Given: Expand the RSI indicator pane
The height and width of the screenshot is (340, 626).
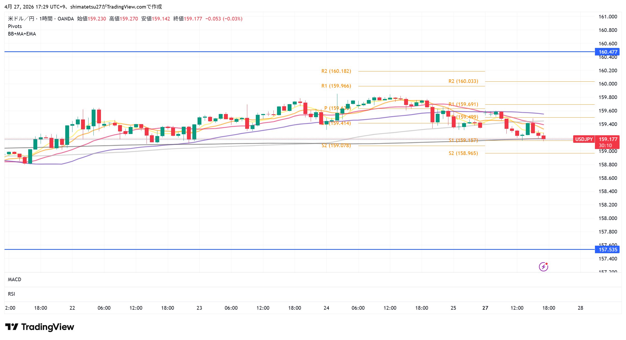Looking at the screenshot, I should click(x=11, y=294).
